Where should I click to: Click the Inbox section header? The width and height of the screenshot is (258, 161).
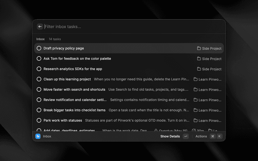[x=40, y=39]
